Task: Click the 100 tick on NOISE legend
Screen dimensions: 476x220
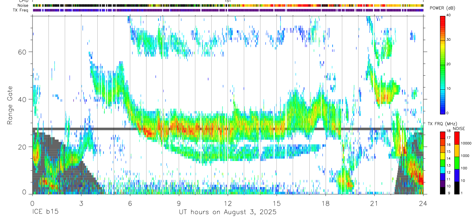Action: click(x=464, y=168)
